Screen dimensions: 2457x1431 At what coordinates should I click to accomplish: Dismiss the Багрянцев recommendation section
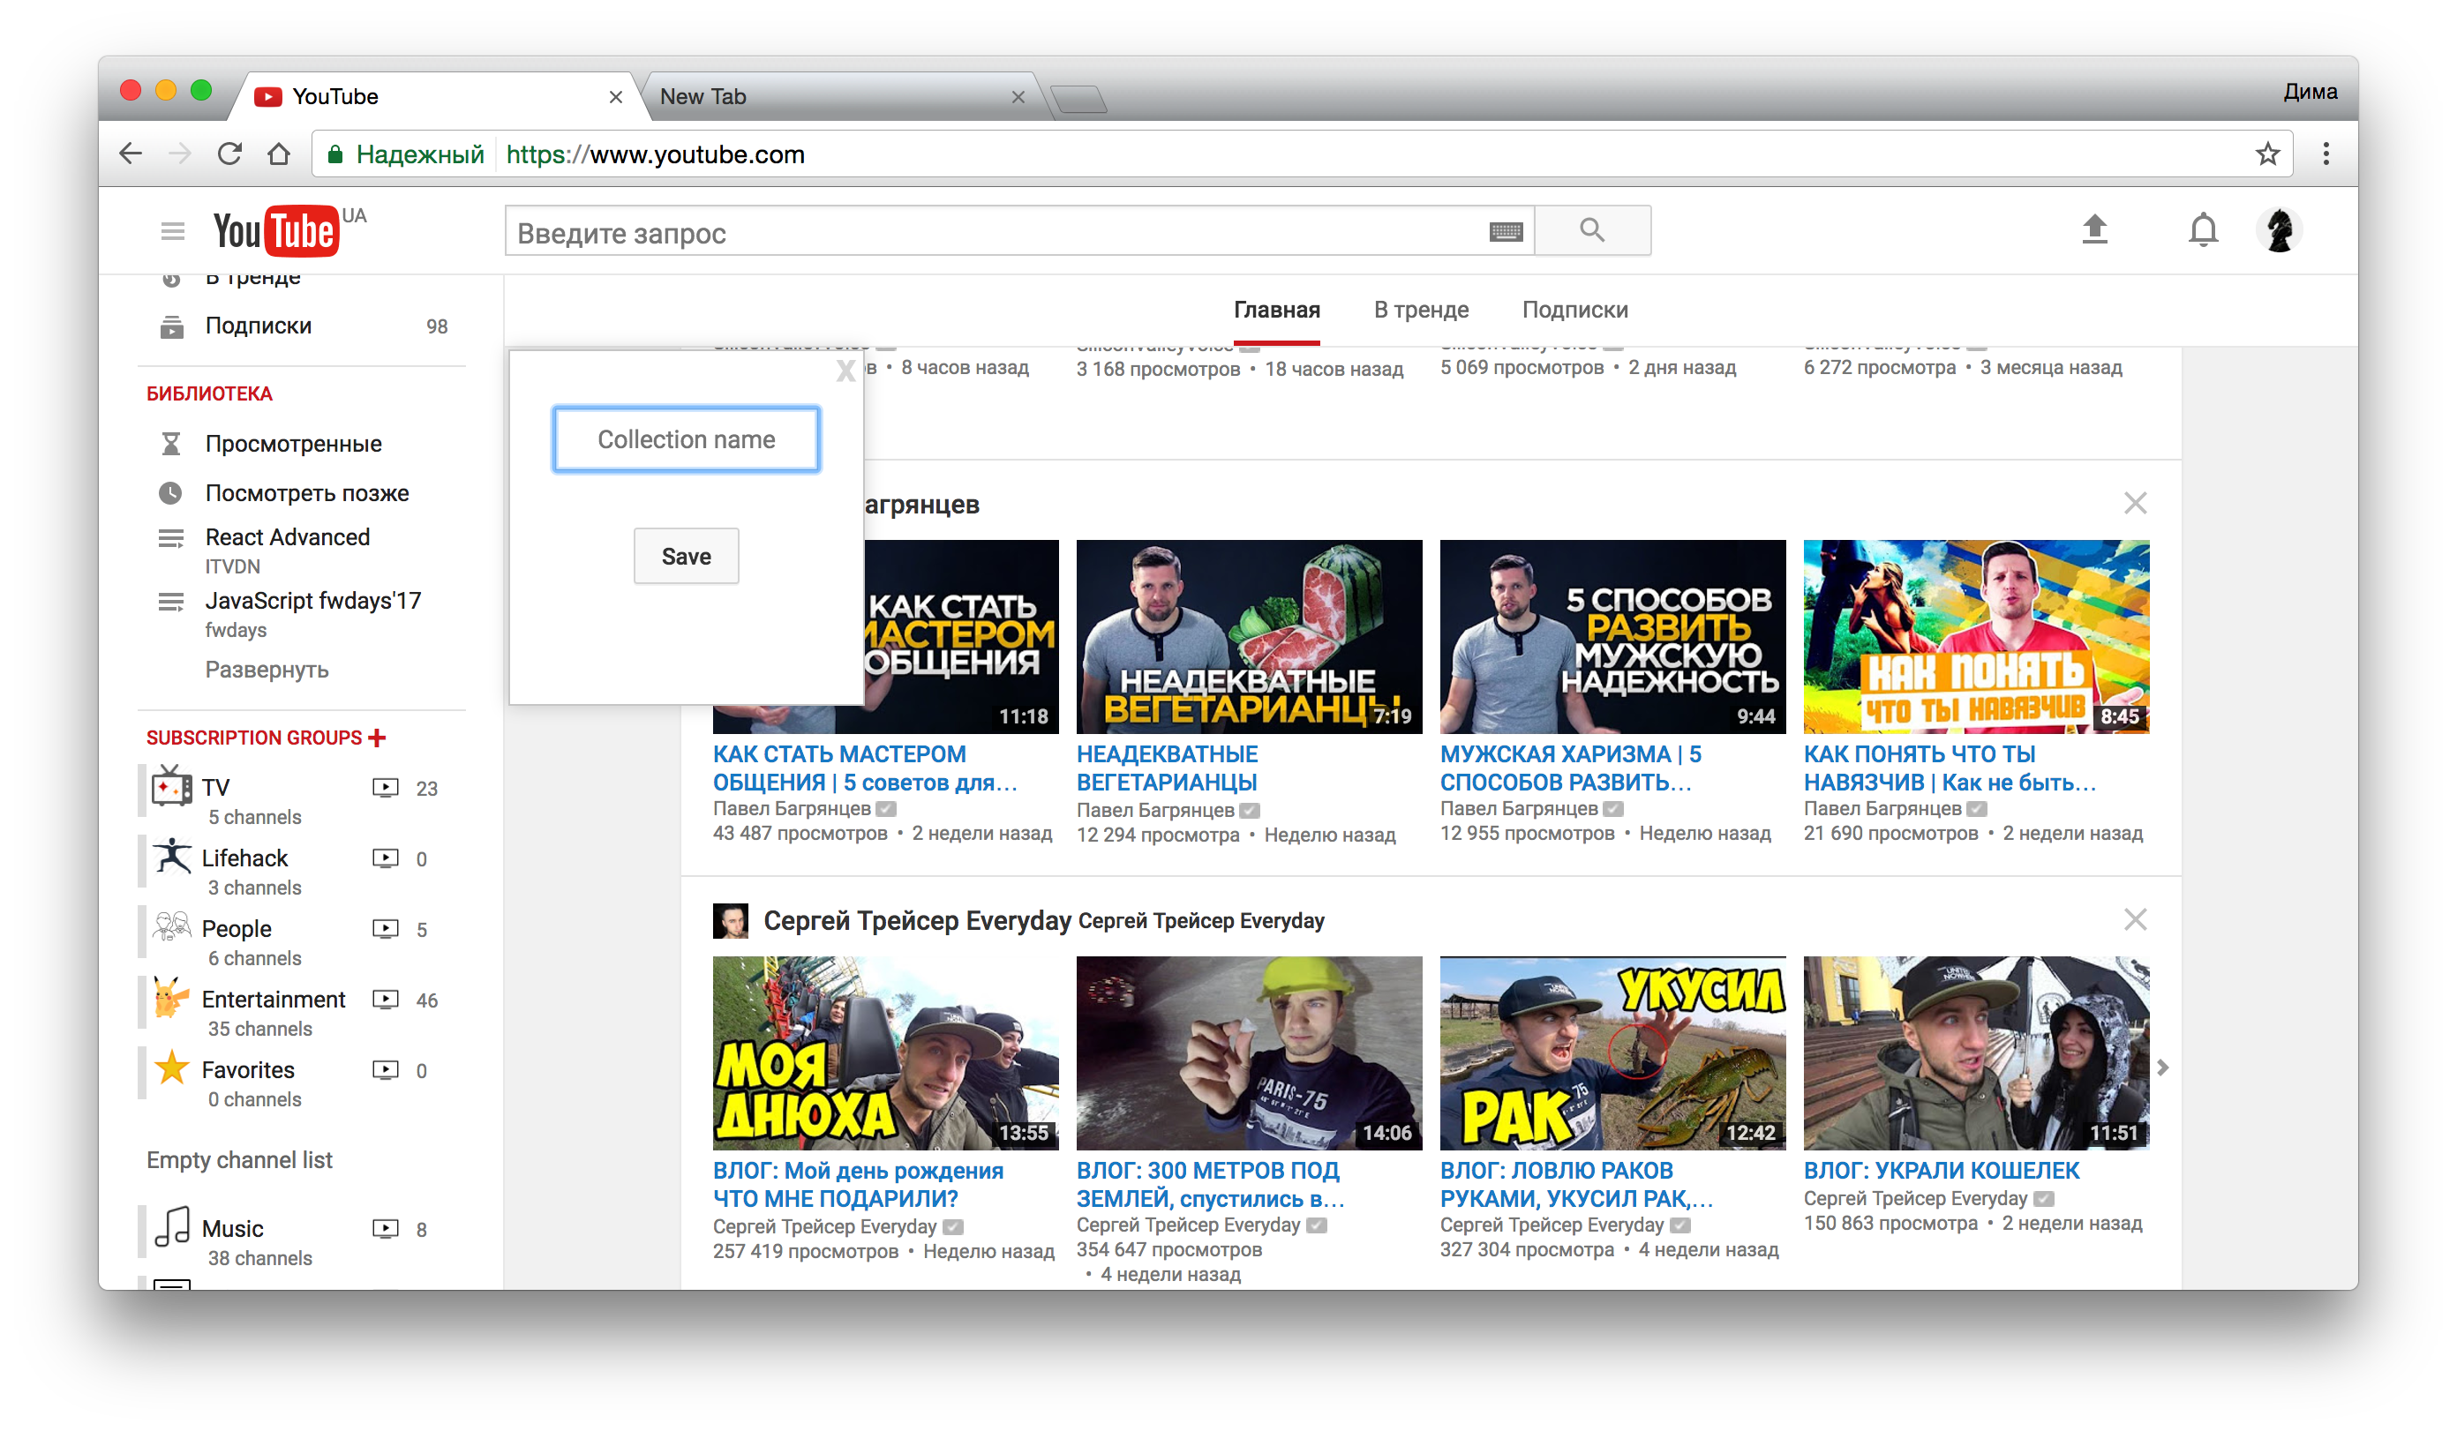click(2135, 503)
